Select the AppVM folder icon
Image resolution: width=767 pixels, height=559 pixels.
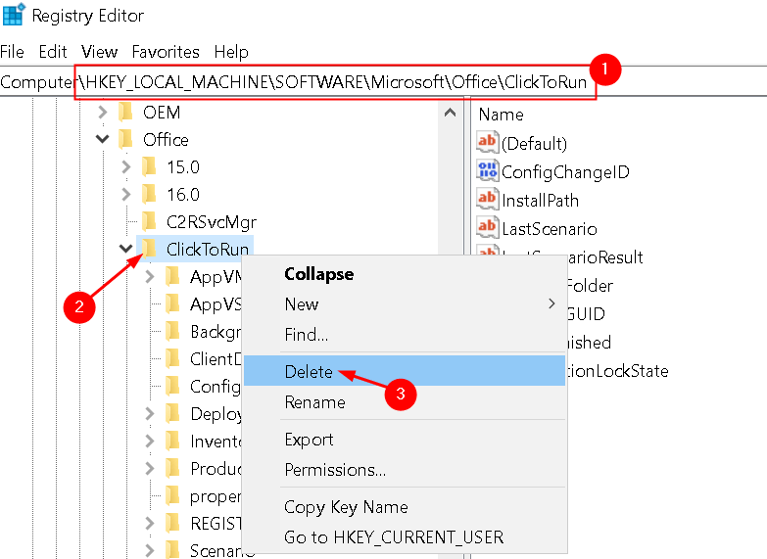point(172,276)
